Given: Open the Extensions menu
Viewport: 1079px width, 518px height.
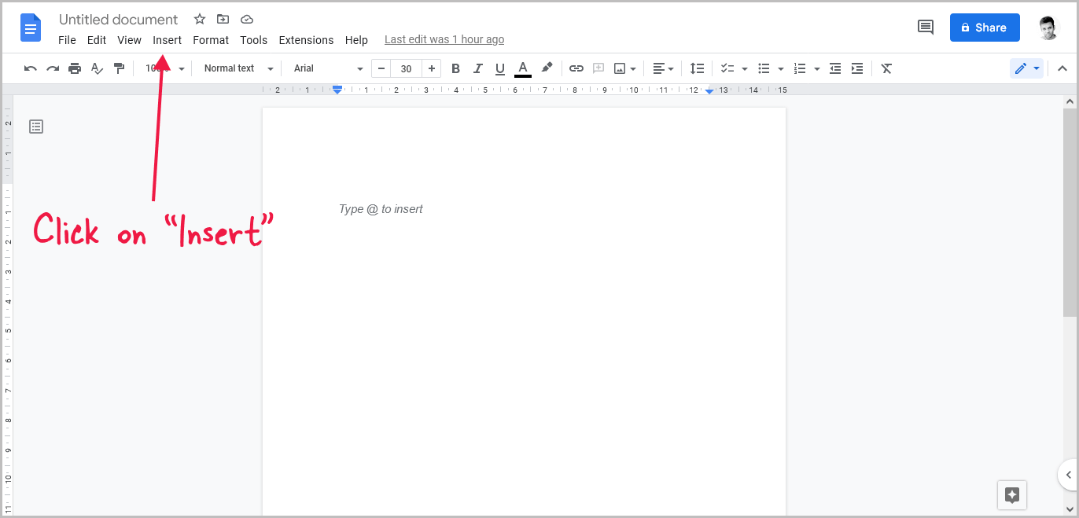Looking at the screenshot, I should (x=306, y=39).
